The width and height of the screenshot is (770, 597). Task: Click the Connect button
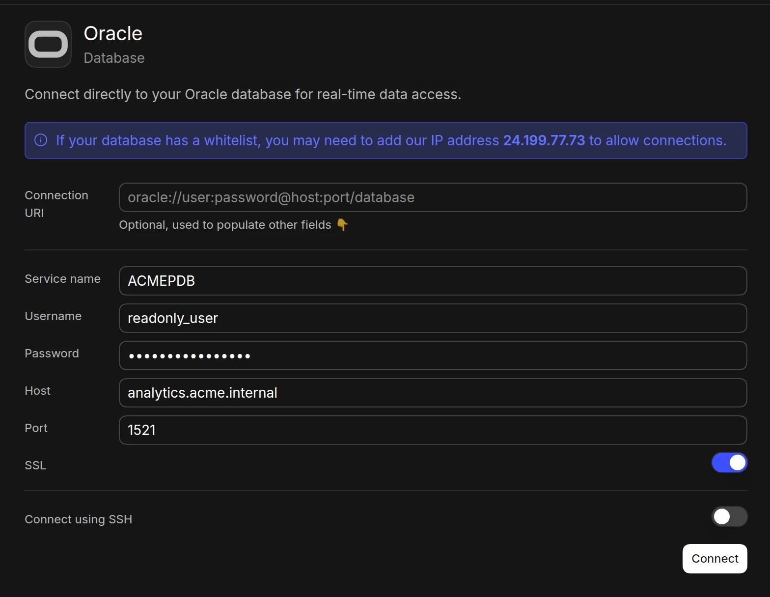pyautogui.click(x=715, y=559)
